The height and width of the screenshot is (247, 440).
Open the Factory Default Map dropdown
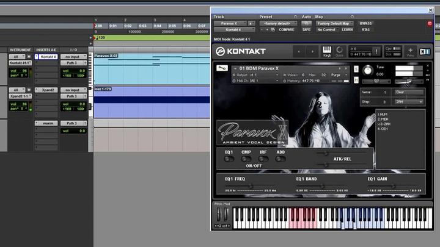tap(334, 24)
